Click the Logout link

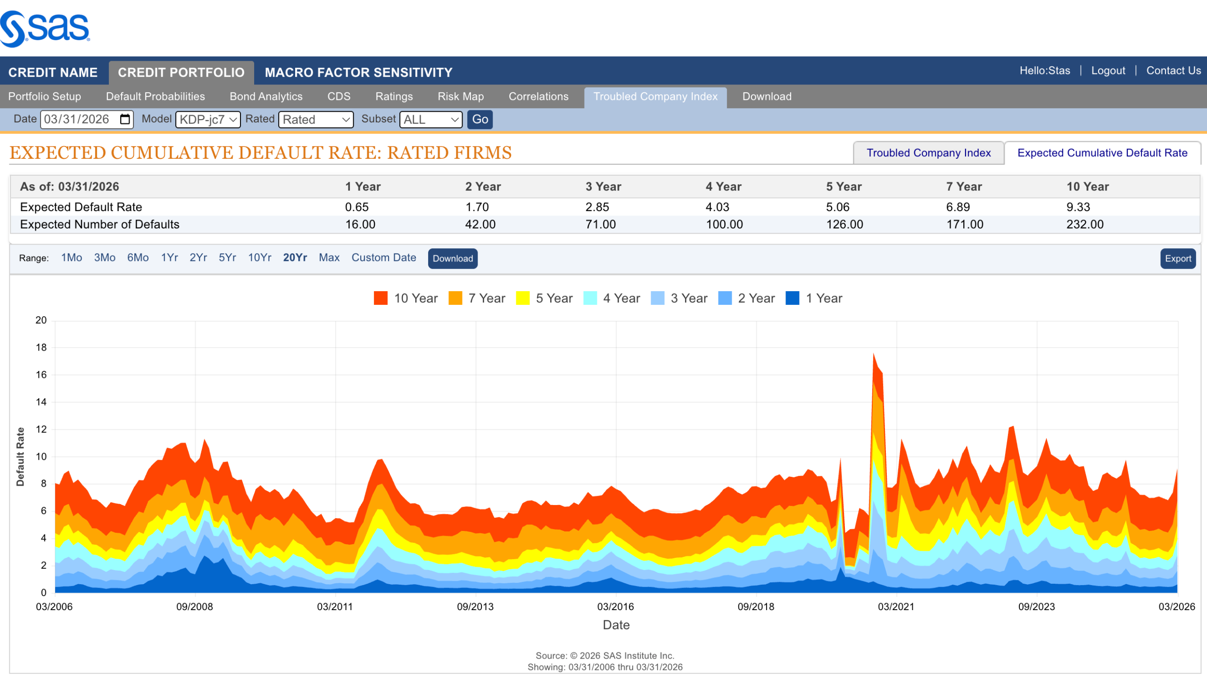point(1108,71)
